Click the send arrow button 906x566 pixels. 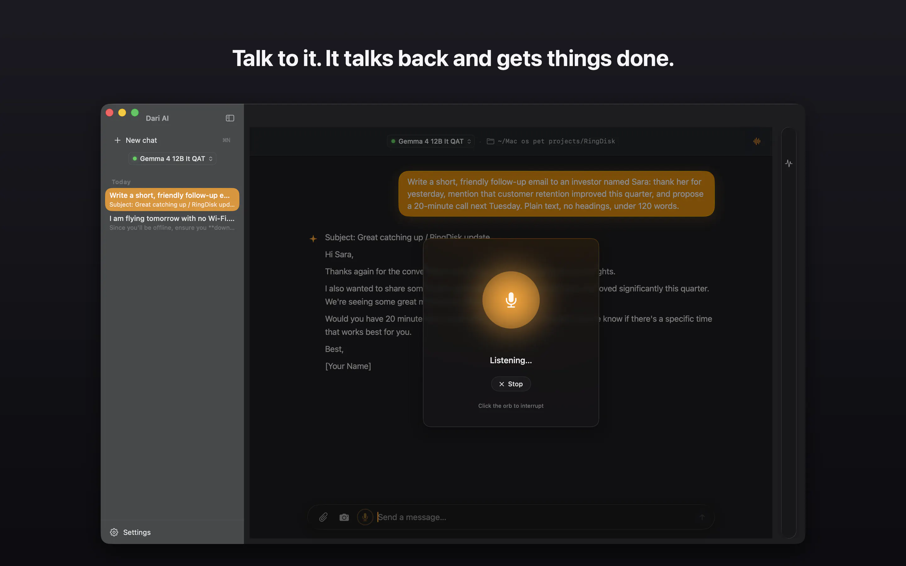tap(702, 517)
